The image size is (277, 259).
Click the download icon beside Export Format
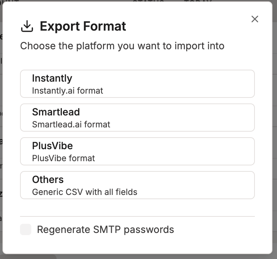(27, 26)
